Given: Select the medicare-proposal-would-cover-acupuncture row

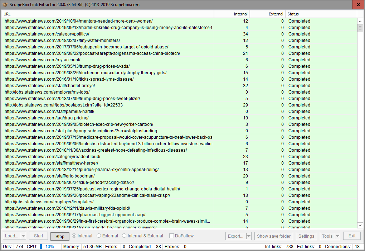Looking at the screenshot, I should pos(179,137).
